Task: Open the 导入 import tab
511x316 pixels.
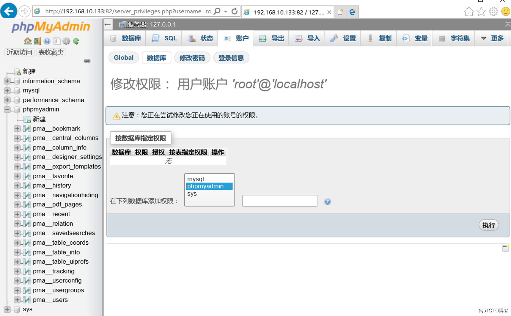Action: 307,38
